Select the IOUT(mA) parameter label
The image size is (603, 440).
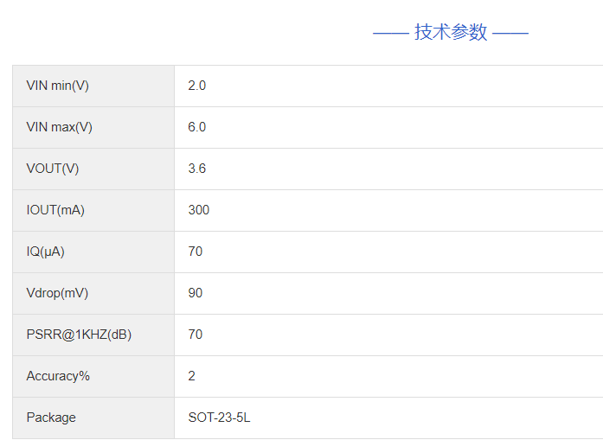[55, 210]
